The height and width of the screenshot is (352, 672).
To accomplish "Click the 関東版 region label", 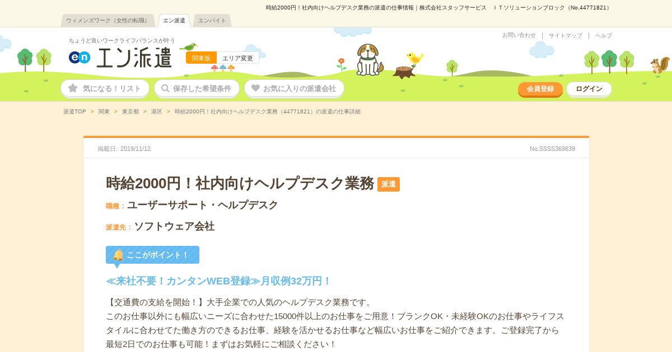I will pyautogui.click(x=201, y=58).
